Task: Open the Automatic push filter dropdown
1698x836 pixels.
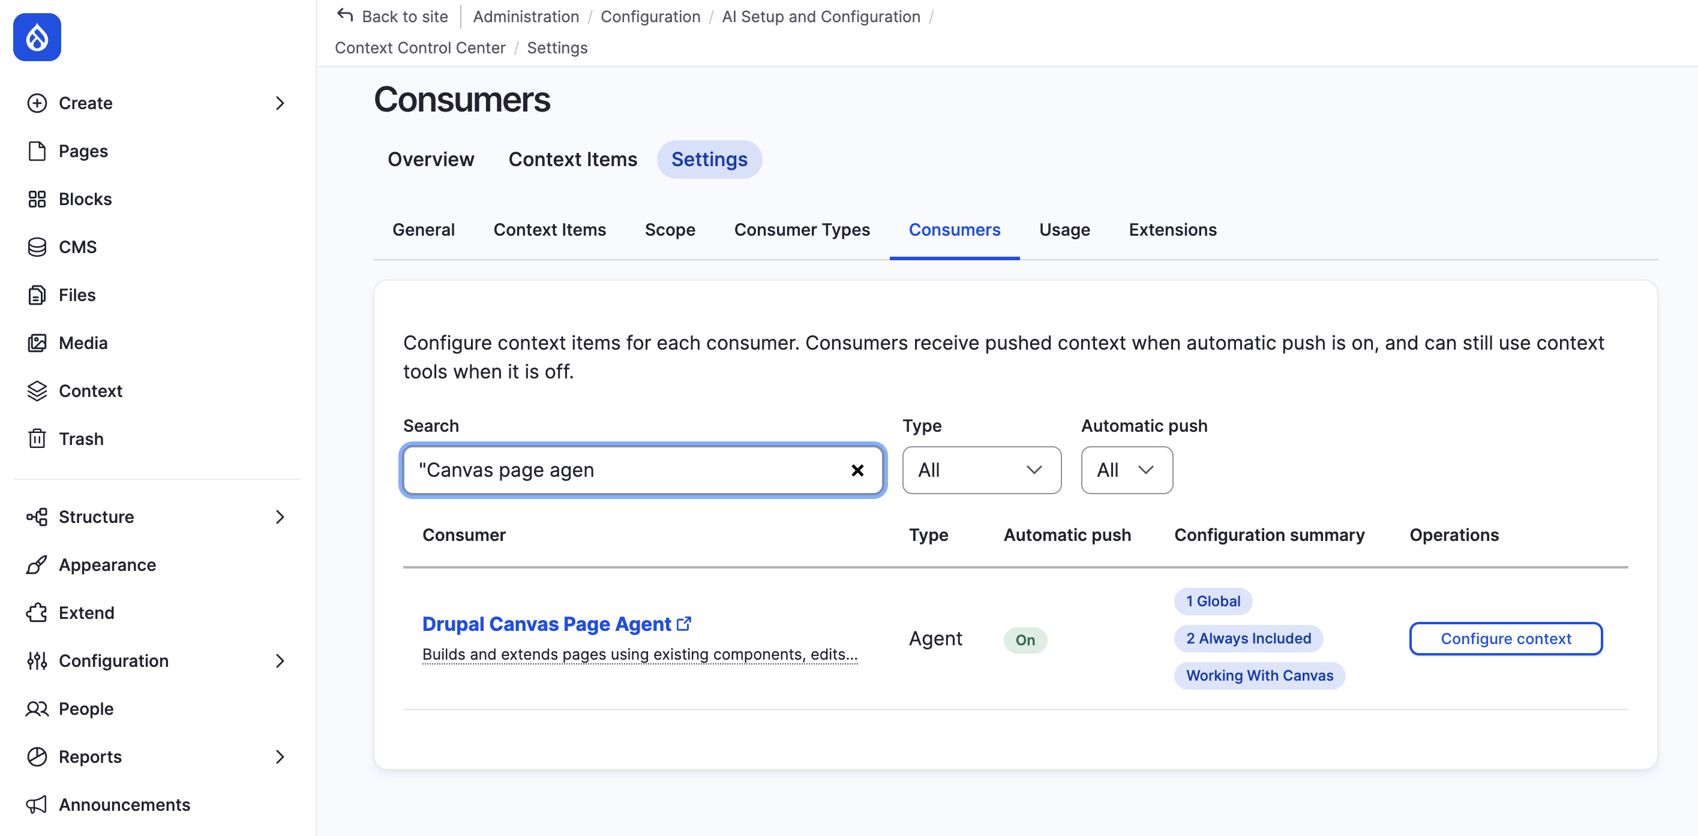Action: tap(1127, 470)
